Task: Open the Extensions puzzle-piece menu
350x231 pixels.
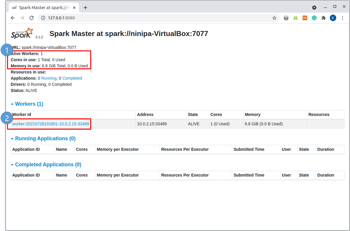Action: pyautogui.click(x=323, y=18)
